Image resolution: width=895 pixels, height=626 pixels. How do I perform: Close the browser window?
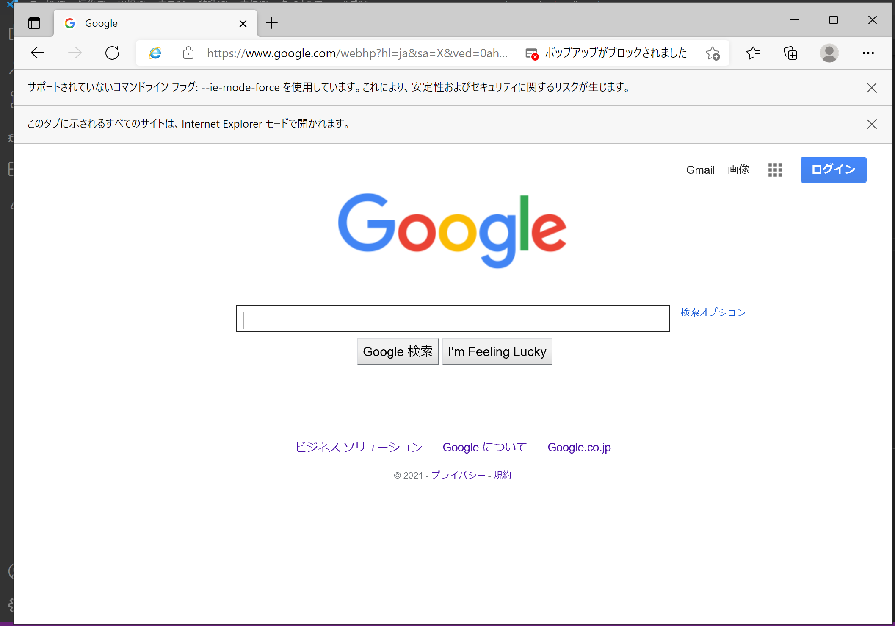coord(872,20)
